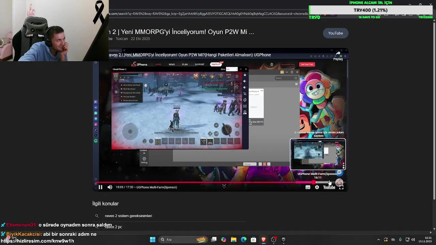Viewport: 436px width, 245px height.
Task: Click the YouTube source button
Action: (336, 33)
